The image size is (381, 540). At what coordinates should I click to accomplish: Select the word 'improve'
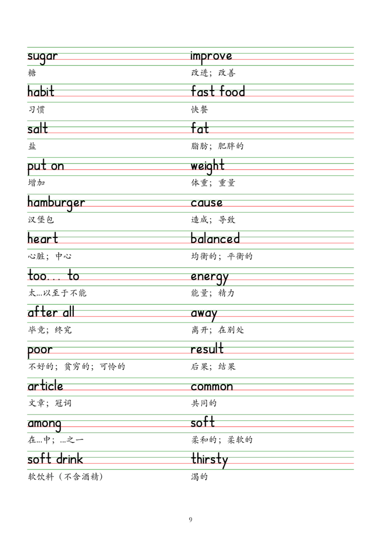coord(211,56)
